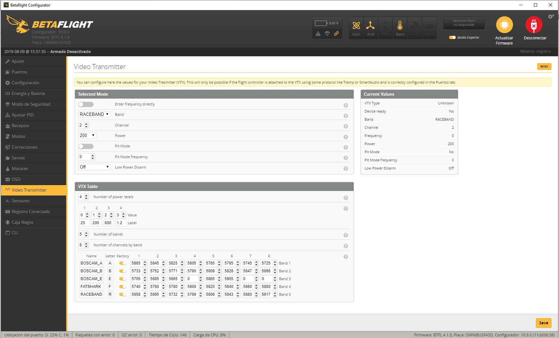Open the settings gear in the header
Viewport: 559px width, 338px height.
[551, 17]
